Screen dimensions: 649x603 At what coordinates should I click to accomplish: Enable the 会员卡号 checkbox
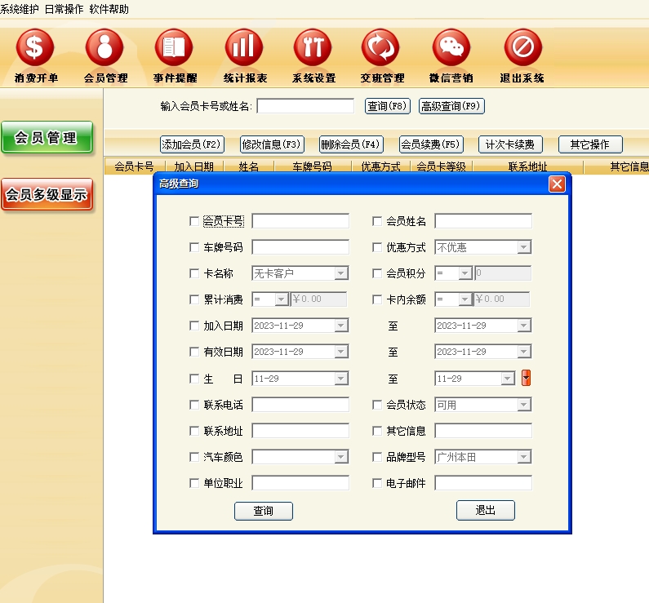[193, 221]
